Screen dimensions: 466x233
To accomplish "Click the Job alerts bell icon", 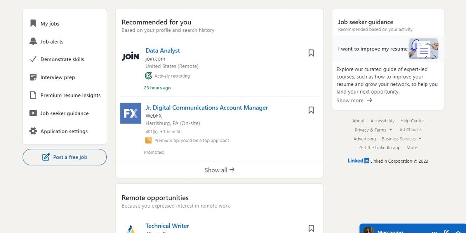I will click(33, 42).
